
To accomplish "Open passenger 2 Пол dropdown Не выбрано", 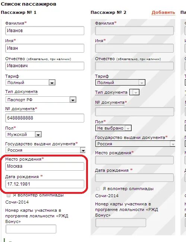I will click(113, 128).
